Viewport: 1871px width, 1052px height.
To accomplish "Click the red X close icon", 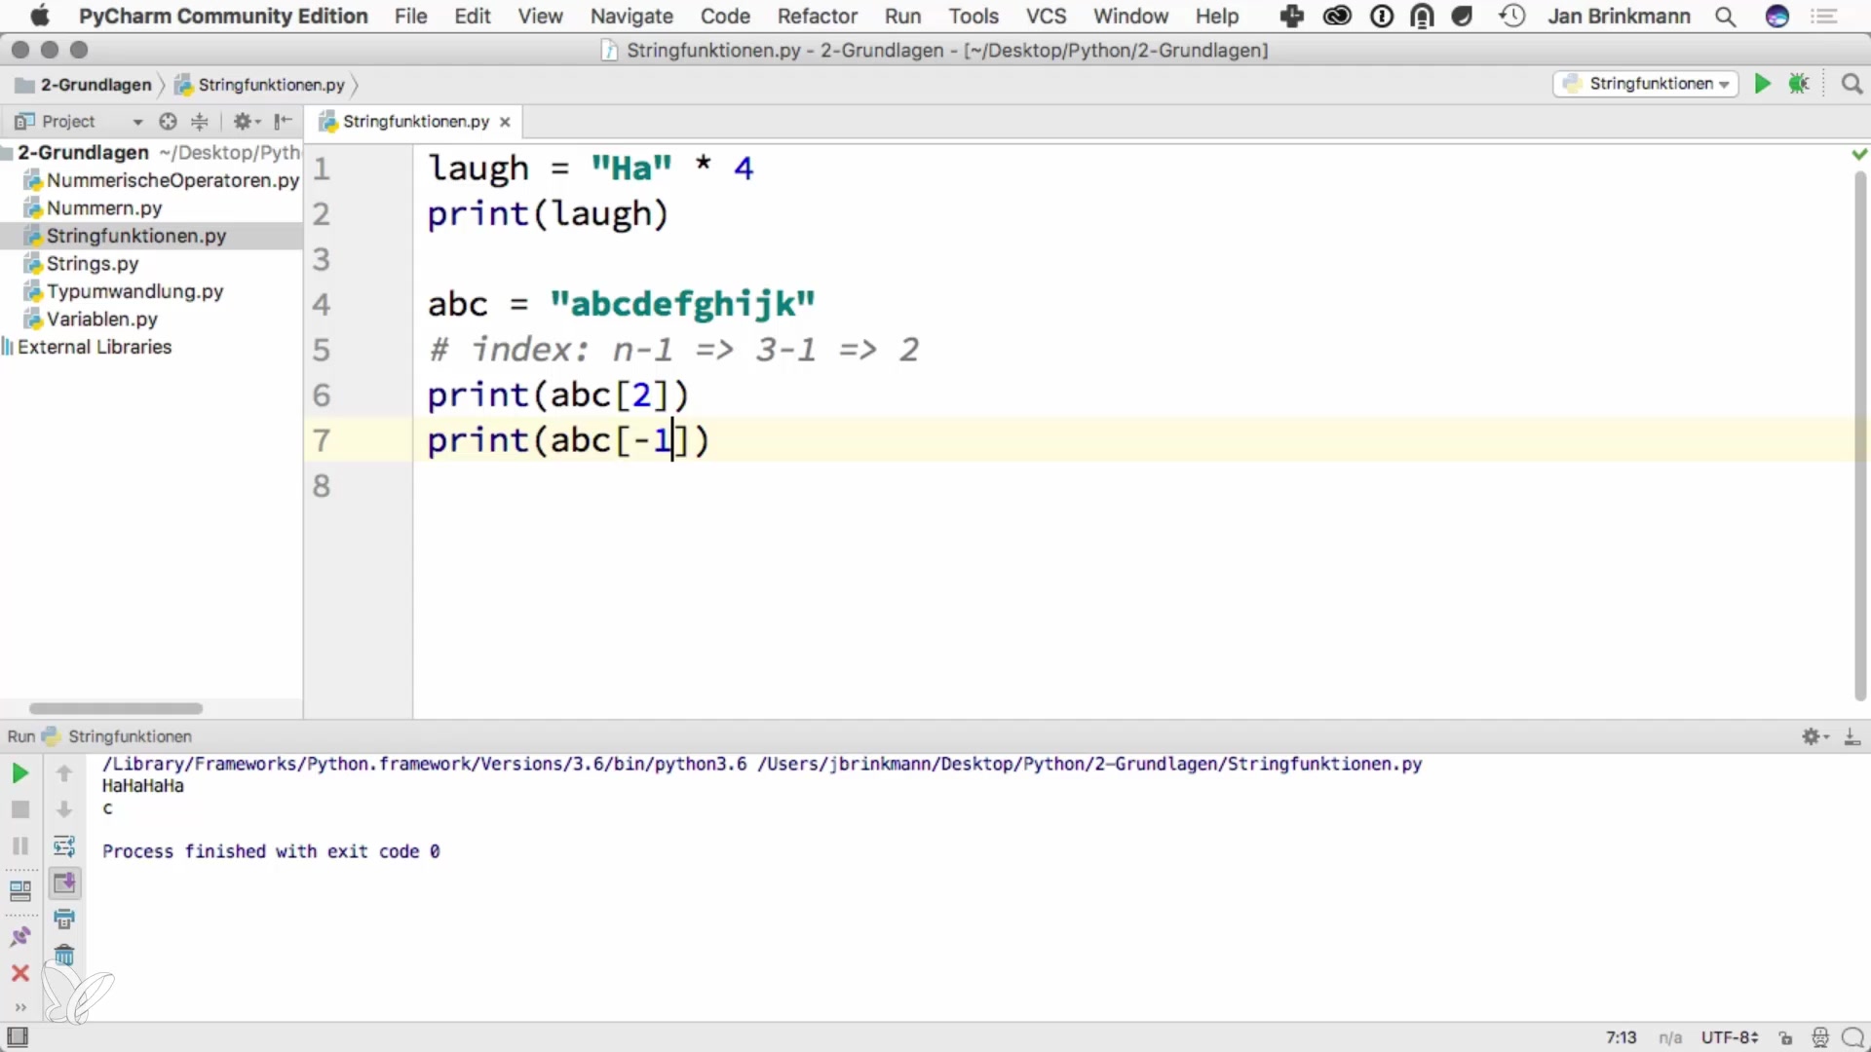I will [x=19, y=973].
